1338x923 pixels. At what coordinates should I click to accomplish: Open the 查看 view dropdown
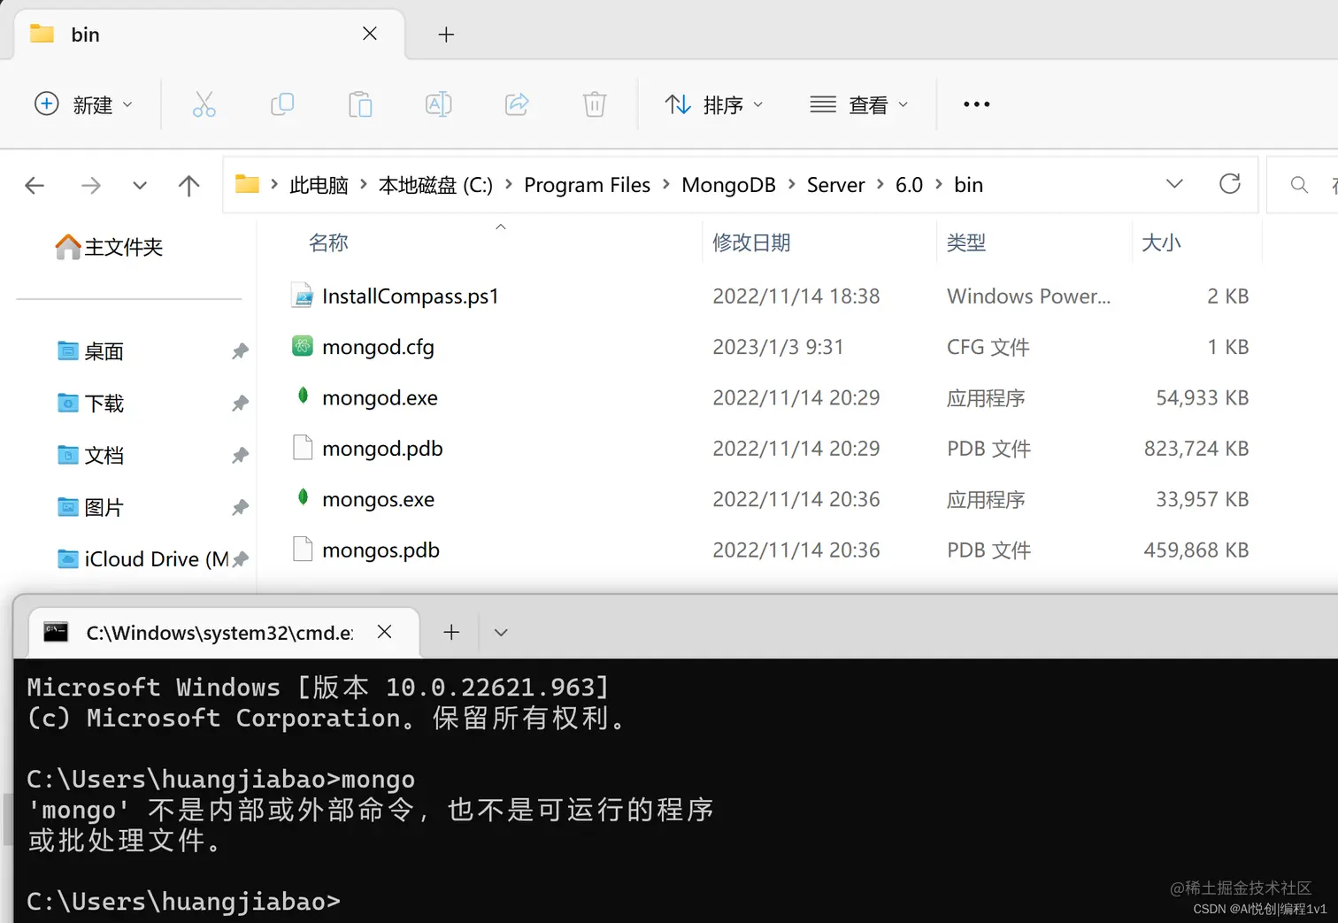(x=859, y=104)
